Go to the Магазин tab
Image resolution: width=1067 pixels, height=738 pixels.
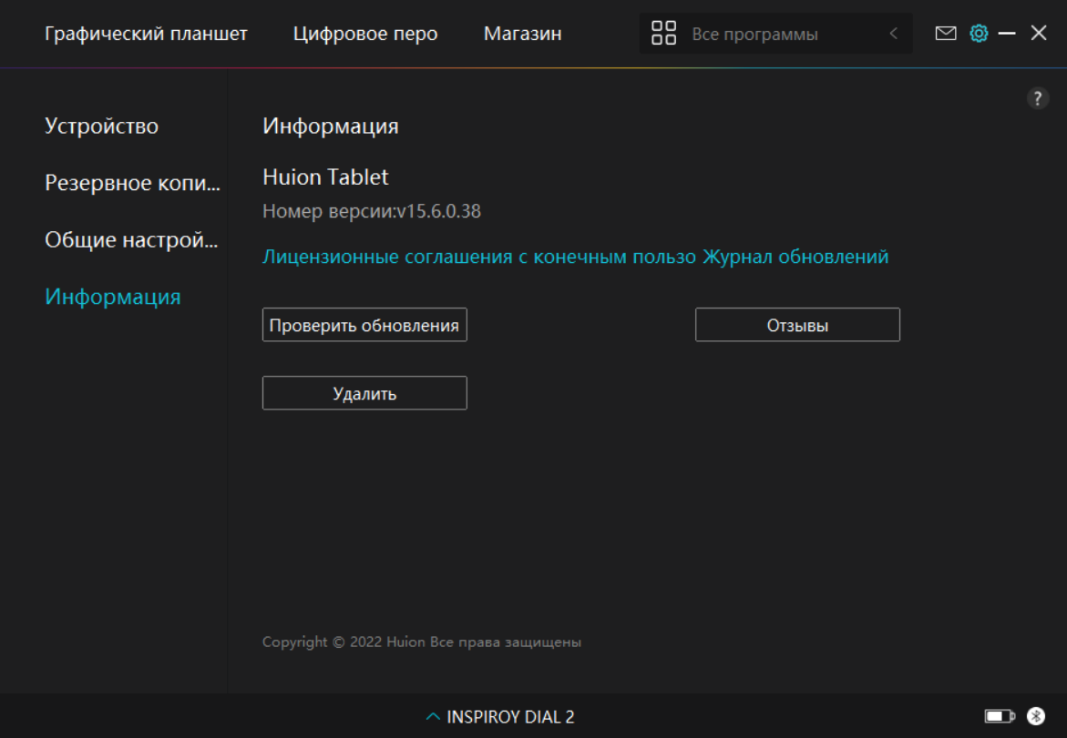pos(522,34)
